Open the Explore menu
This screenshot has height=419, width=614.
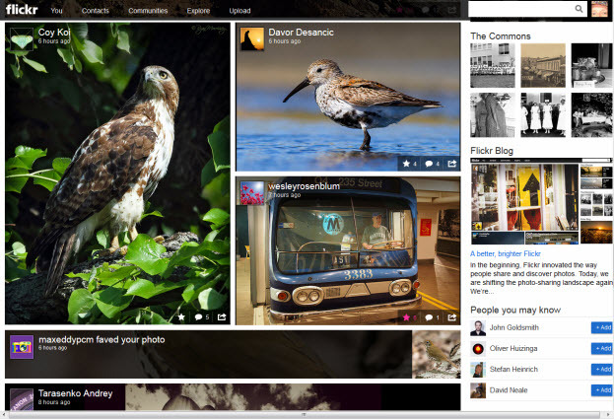pyautogui.click(x=198, y=11)
